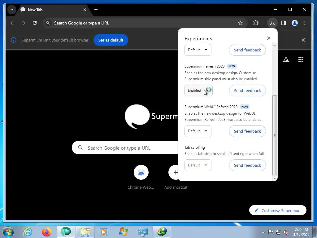Show hidden tray icons arrow
317x238 pixels.
263,232
